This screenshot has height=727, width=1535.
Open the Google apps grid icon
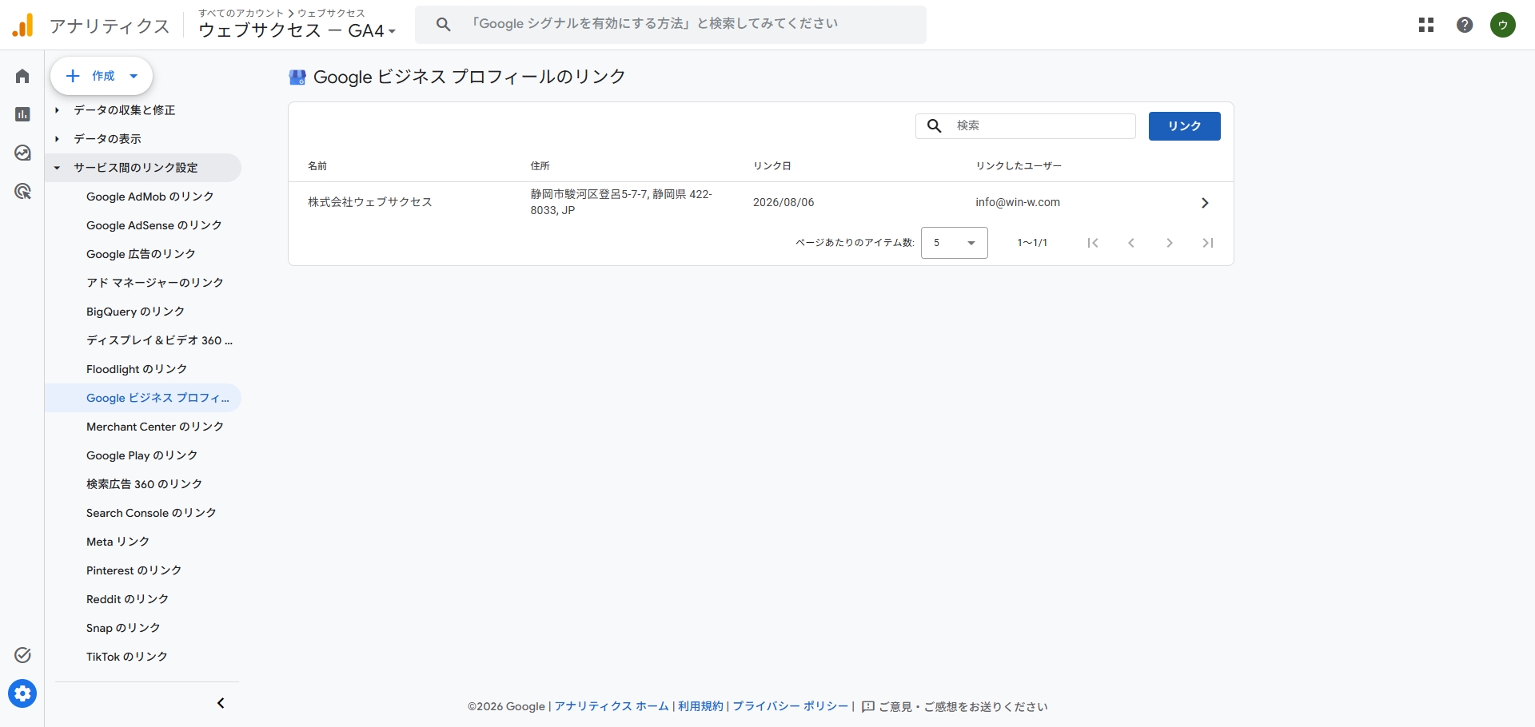click(1426, 25)
